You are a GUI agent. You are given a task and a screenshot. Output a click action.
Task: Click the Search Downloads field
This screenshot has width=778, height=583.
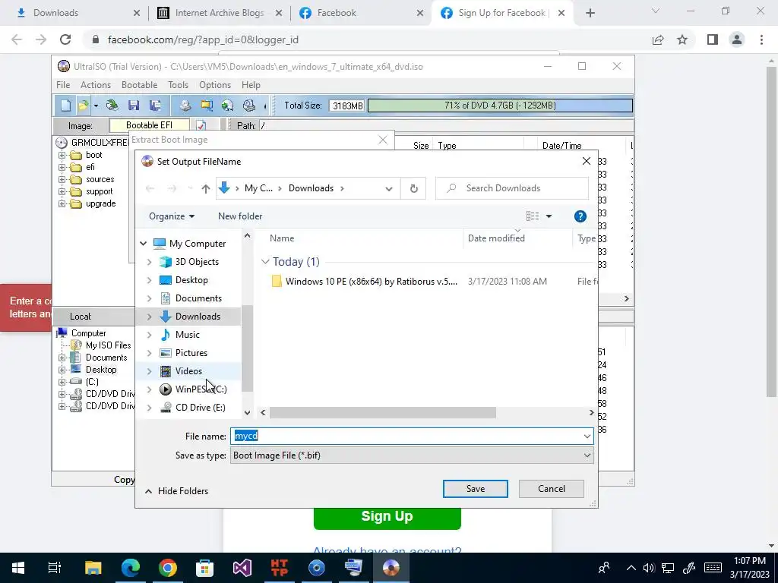pos(512,188)
